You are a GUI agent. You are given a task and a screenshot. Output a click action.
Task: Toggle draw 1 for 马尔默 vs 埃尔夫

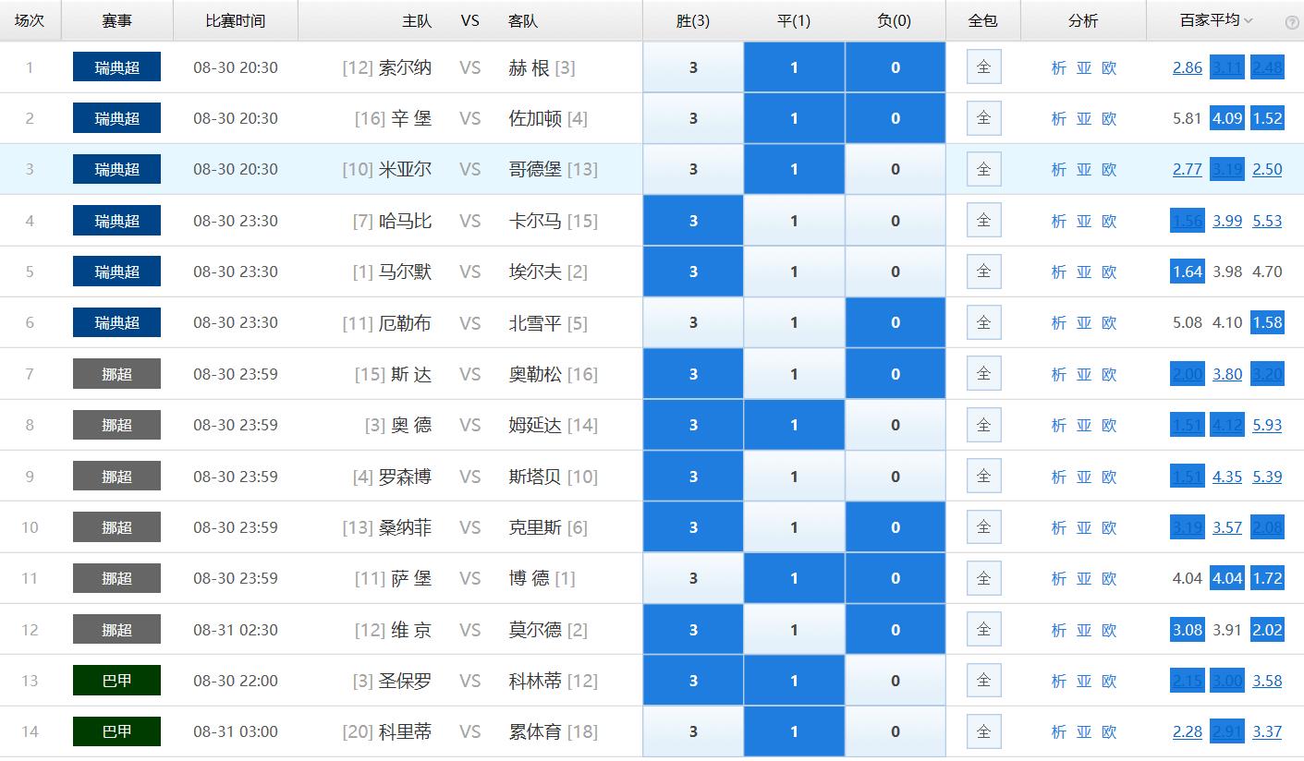point(794,272)
